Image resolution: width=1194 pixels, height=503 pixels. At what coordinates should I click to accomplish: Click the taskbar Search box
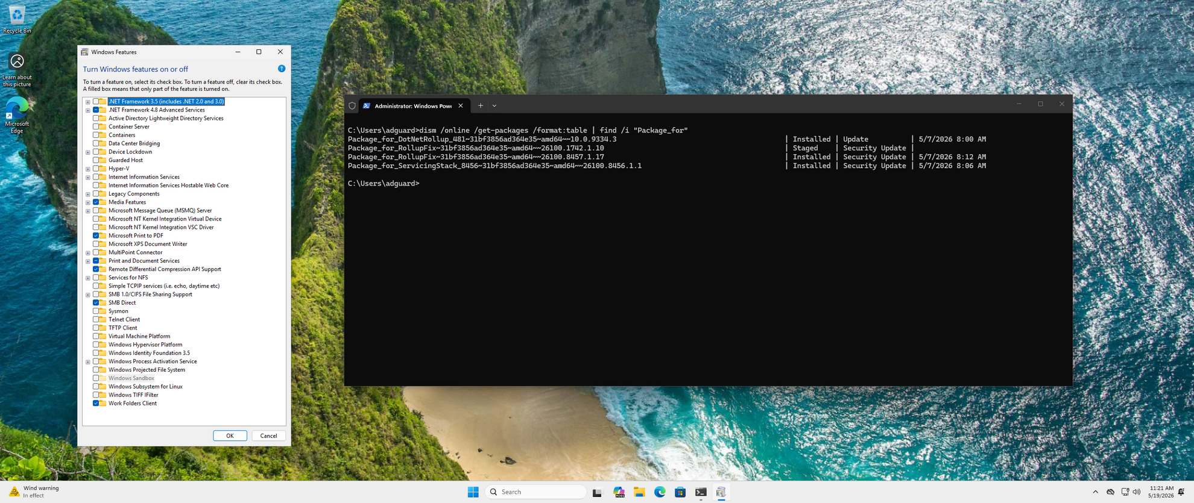(535, 492)
